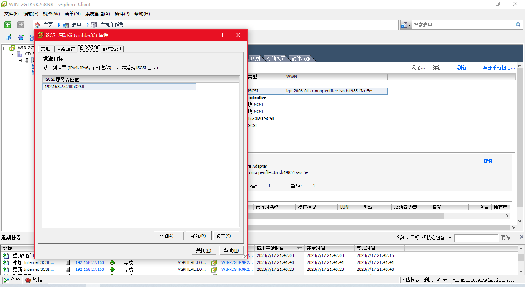This screenshot has width=525, height=287.
Task: Click the new virtual machine toolbar icon
Action: click(x=8, y=37)
